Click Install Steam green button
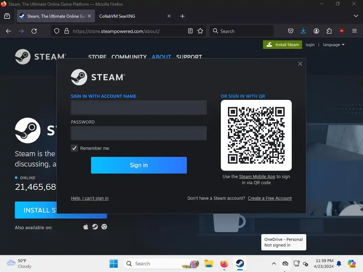Image resolution: width=363 pixels, height=272 pixels. click(283, 45)
